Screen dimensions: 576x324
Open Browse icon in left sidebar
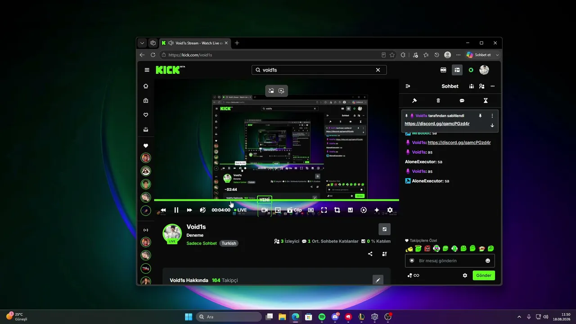146,100
